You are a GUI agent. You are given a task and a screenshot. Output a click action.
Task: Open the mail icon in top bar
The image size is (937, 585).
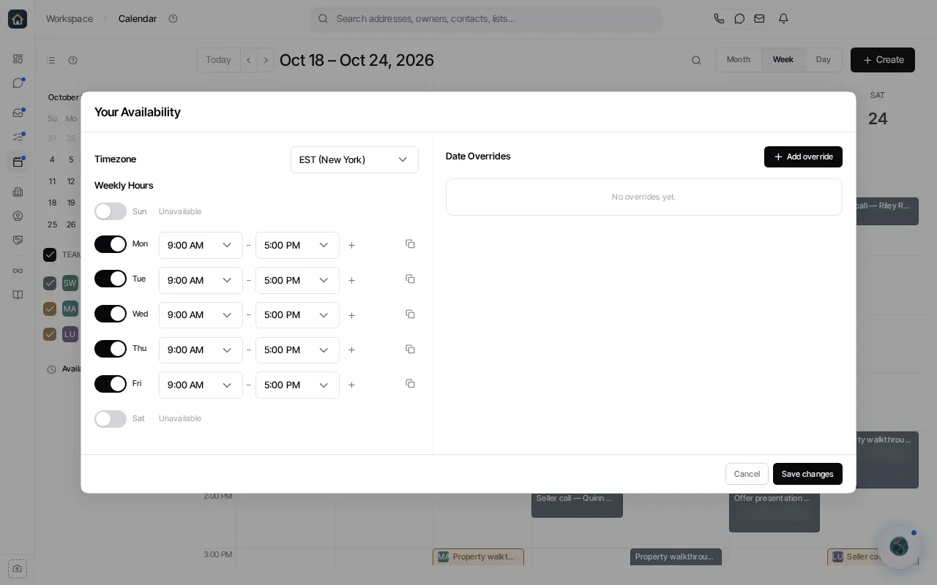click(759, 19)
